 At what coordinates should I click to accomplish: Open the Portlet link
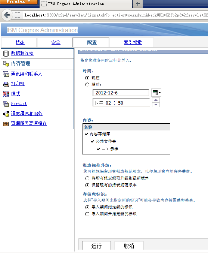(19, 103)
